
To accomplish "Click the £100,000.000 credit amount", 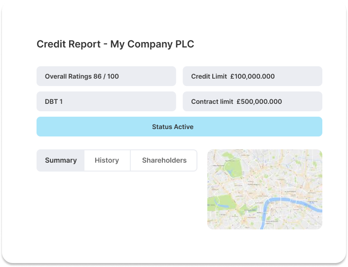I will click(252, 77).
